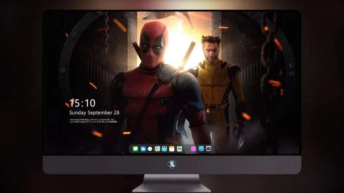Open the green Messages app in dock
Image resolution: width=344 pixels, height=193 pixels.
(x=135, y=149)
